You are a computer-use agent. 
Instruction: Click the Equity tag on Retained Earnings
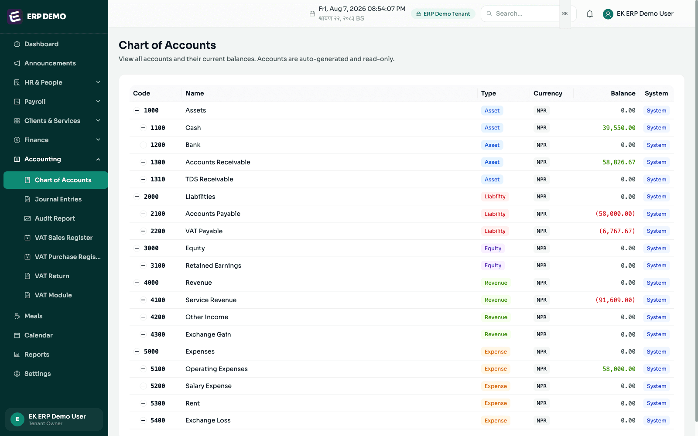pos(493,266)
